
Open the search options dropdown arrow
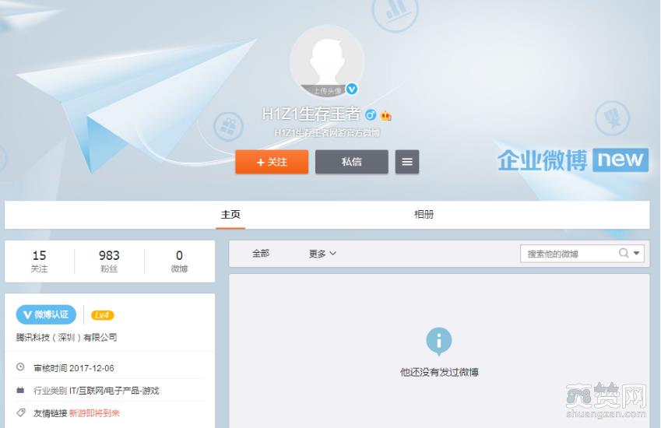637,253
